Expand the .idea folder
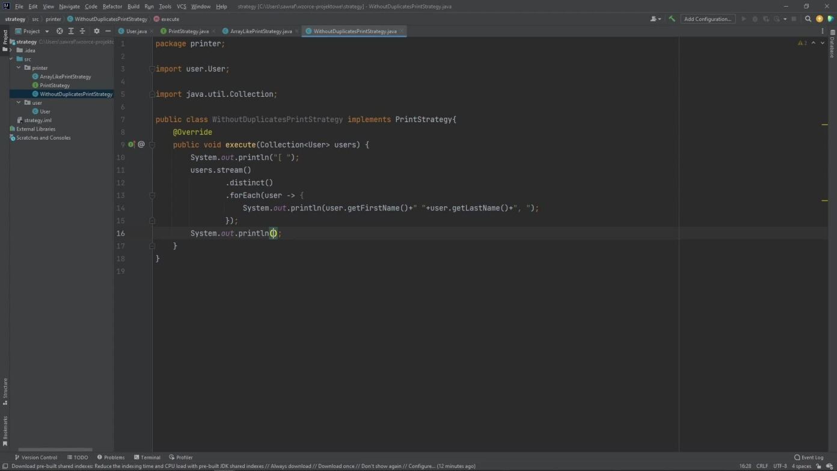Image resolution: width=837 pixels, height=471 pixels. point(11,51)
